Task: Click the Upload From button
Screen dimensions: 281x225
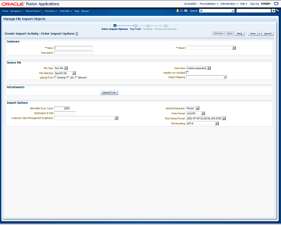Action: [109, 93]
